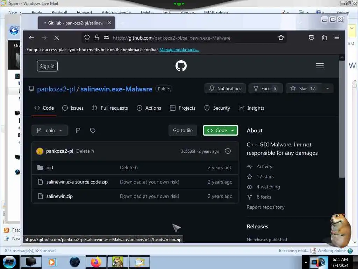Open salinewin.exe source code.zip file
This screenshot has width=358, height=269.
pos(77,182)
